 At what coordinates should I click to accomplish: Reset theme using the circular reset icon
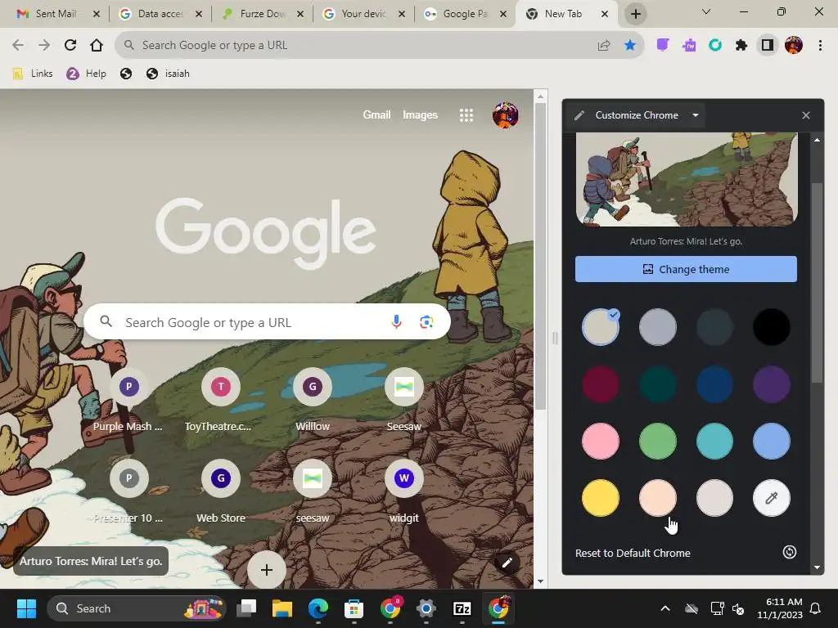click(x=790, y=552)
